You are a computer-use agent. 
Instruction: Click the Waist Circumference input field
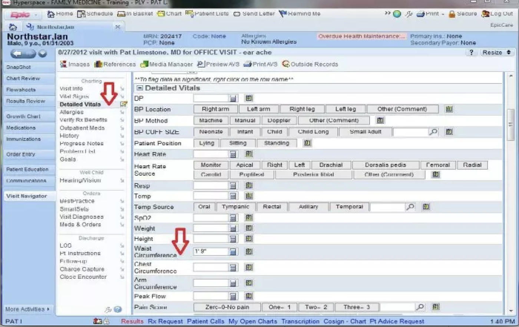click(x=211, y=252)
